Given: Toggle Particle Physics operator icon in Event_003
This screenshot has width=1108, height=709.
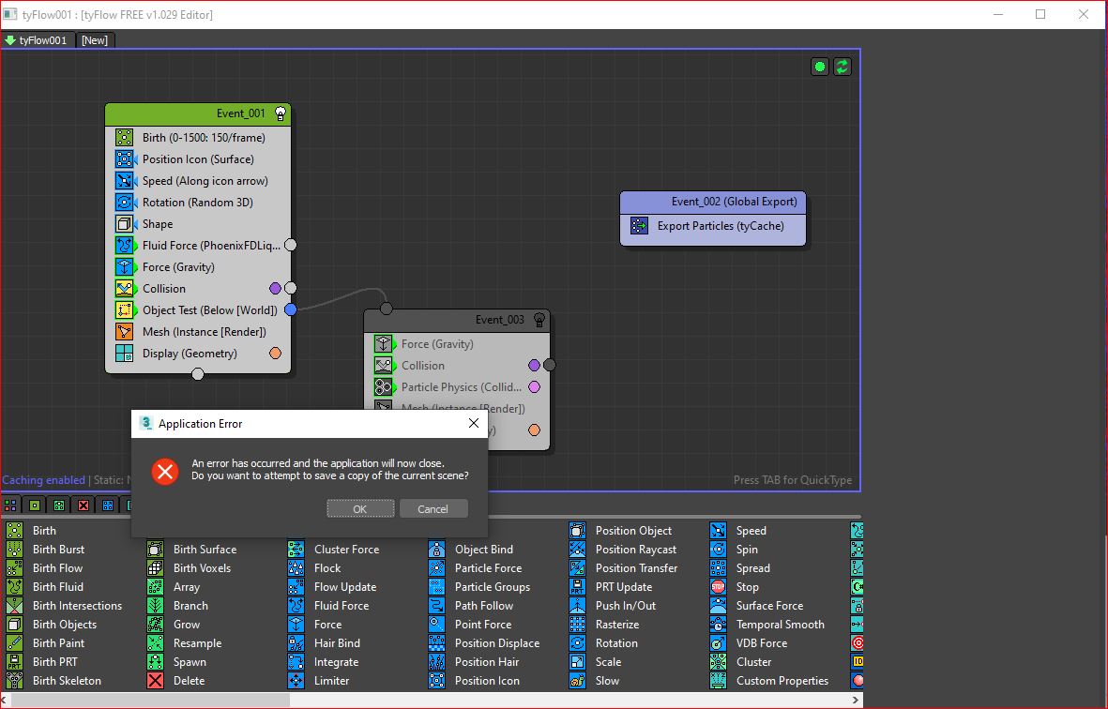Looking at the screenshot, I should click(383, 387).
